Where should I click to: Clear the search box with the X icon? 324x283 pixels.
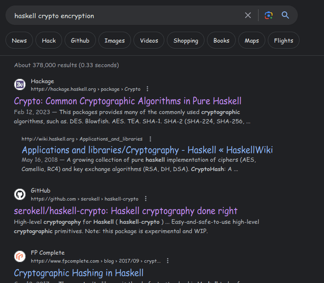pos(248,15)
